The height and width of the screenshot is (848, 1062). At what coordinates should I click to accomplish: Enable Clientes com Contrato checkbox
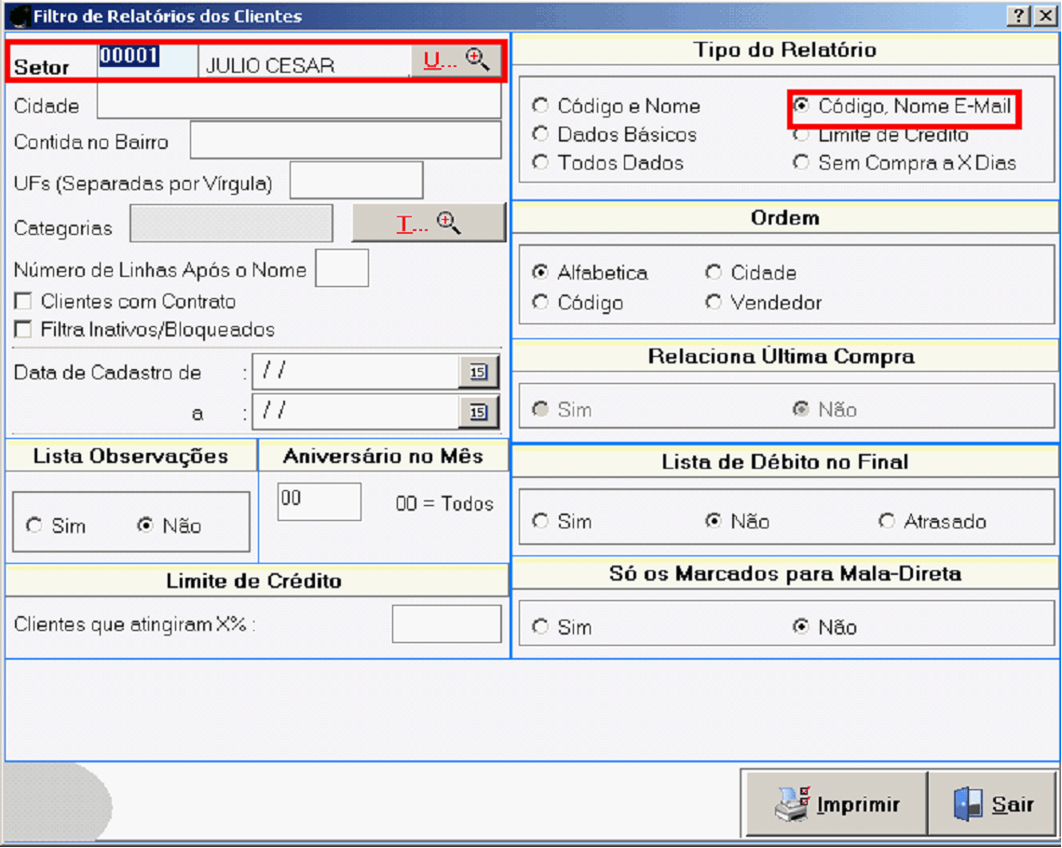pyautogui.click(x=23, y=302)
